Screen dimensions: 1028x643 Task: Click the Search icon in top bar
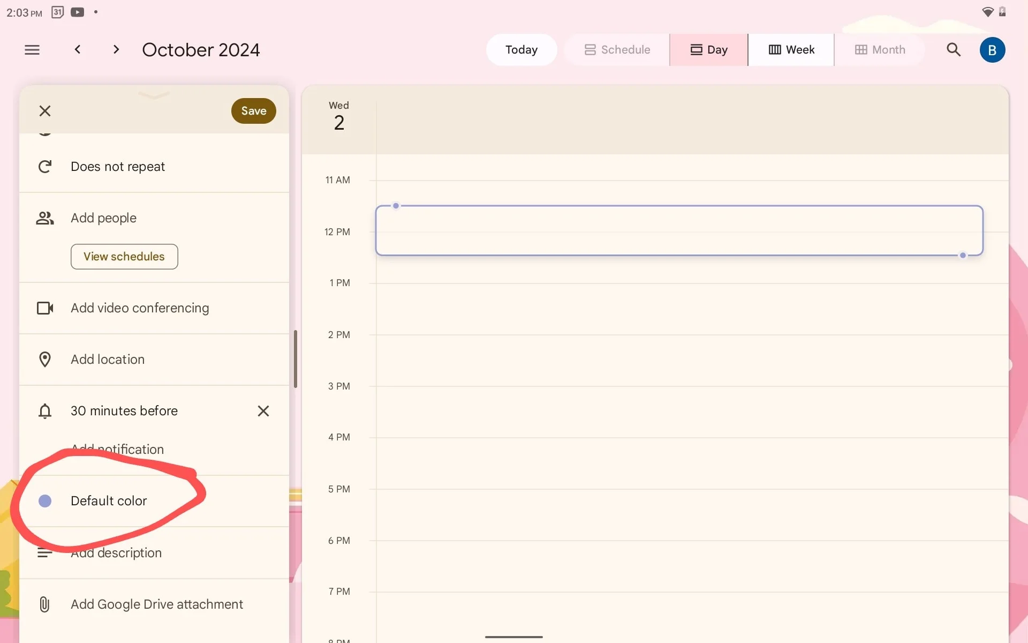954,50
